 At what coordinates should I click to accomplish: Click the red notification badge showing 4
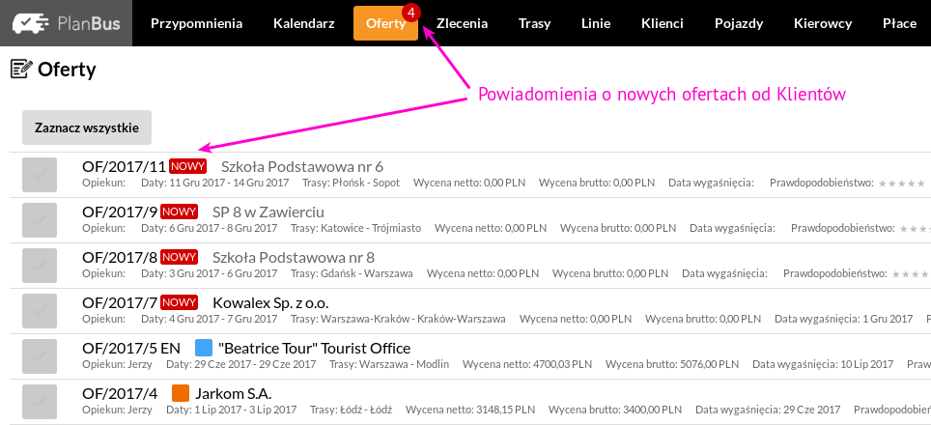[410, 12]
